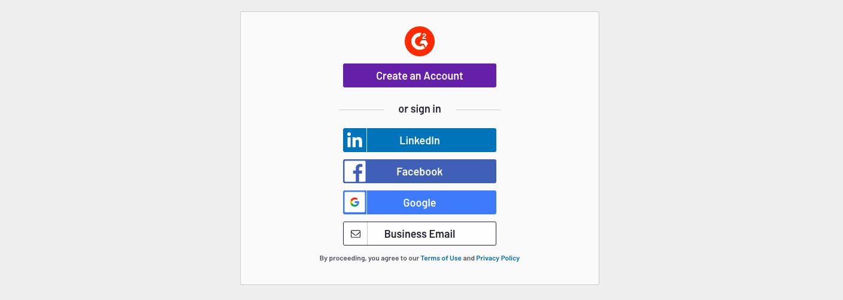Click the divider line left of "or sign in"
The image size is (843, 300).
(361, 110)
